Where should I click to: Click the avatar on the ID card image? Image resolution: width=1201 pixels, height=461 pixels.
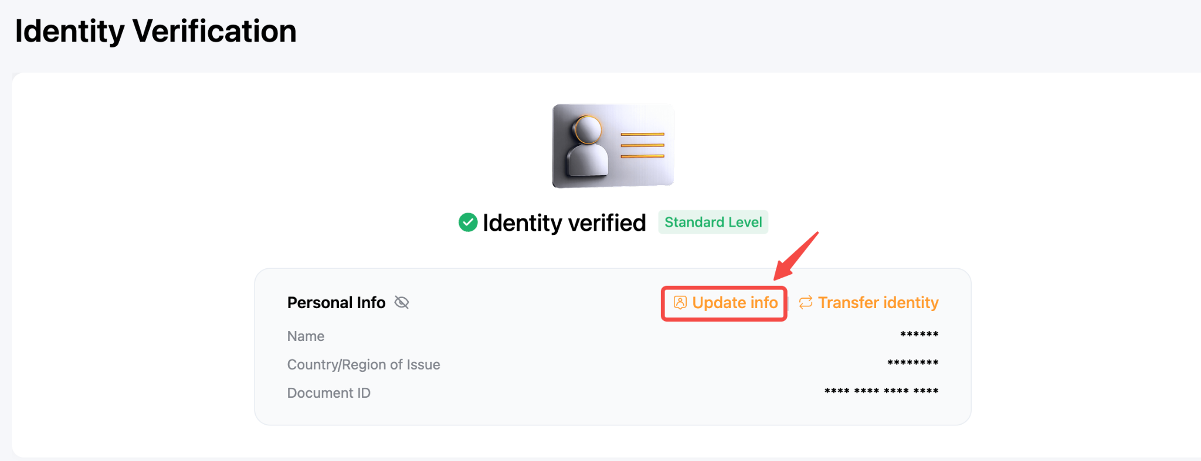pos(587,146)
